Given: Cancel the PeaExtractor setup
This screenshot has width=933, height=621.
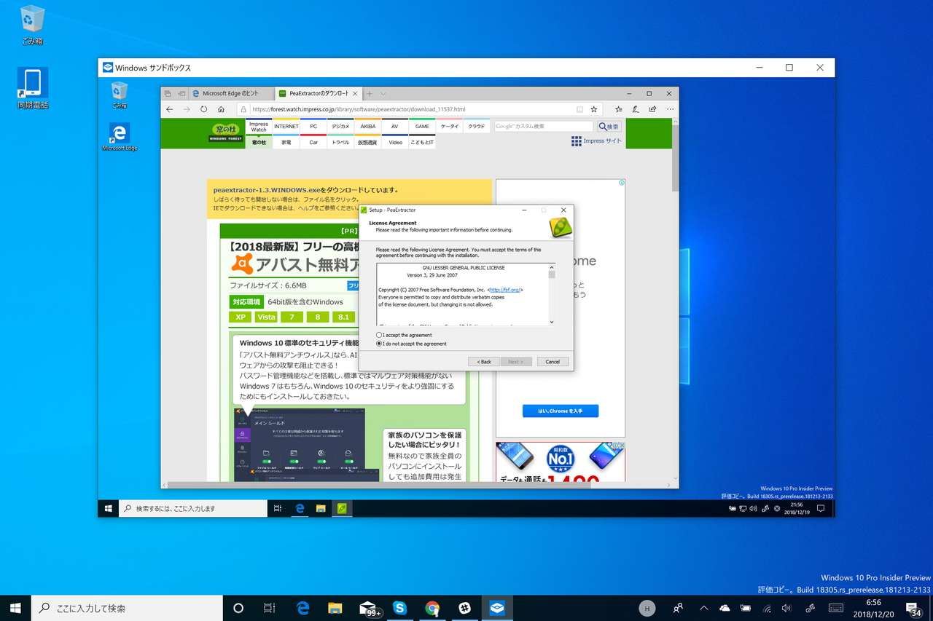Looking at the screenshot, I should coord(553,361).
